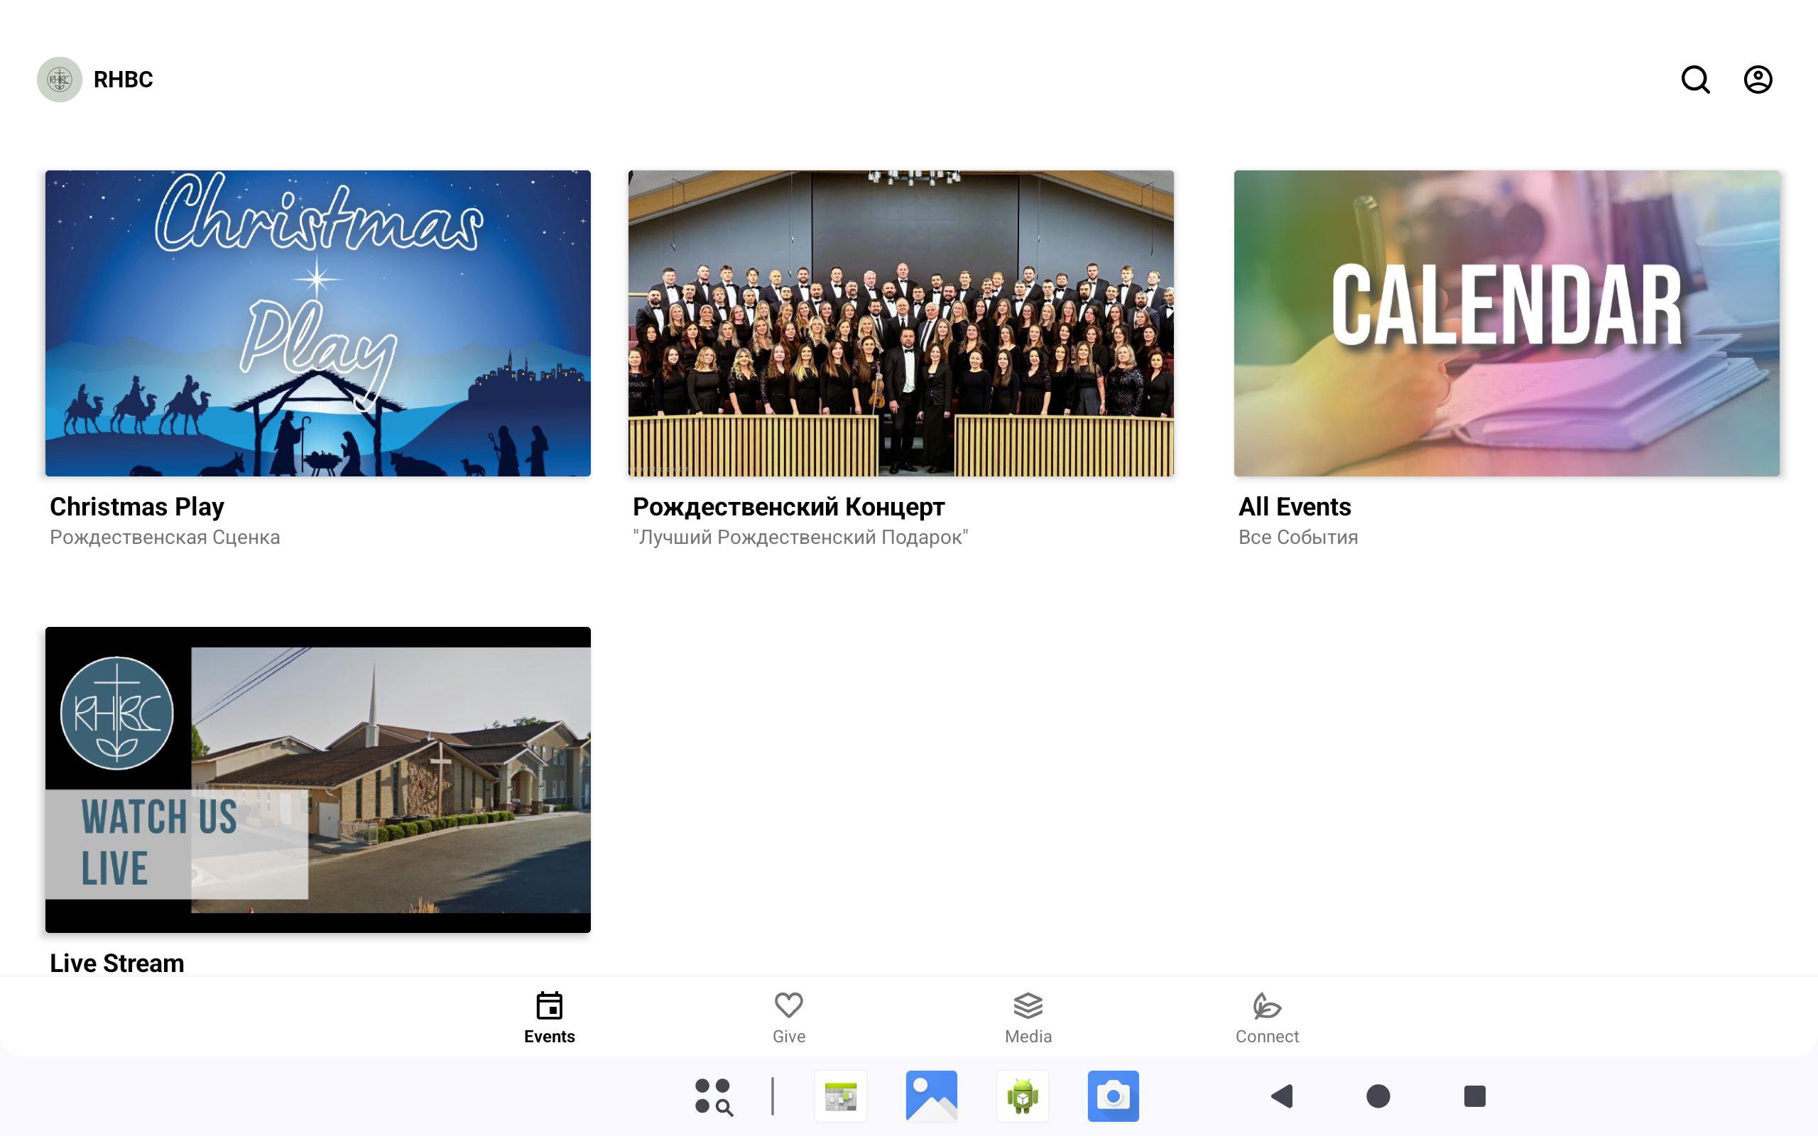1818x1136 pixels.
Task: Open the user profile account icon
Action: pos(1757,80)
